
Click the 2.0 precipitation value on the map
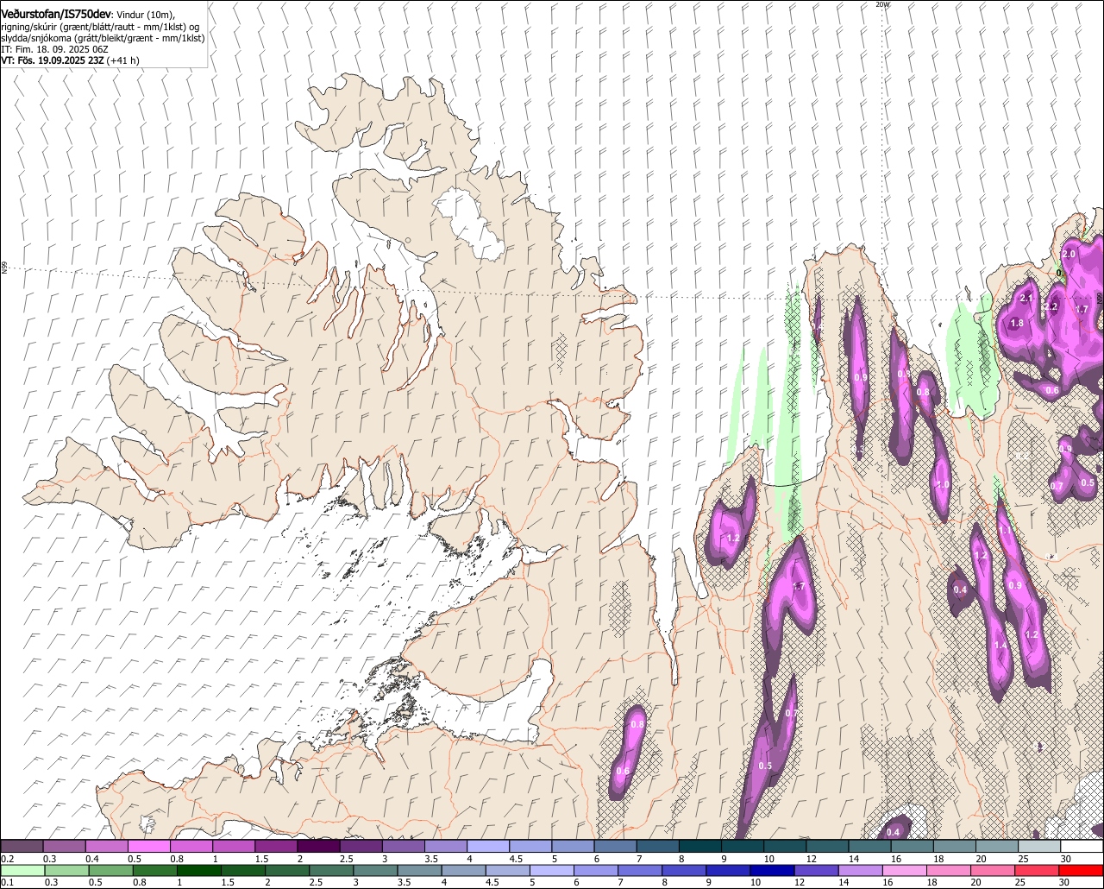pyautogui.click(x=1069, y=255)
